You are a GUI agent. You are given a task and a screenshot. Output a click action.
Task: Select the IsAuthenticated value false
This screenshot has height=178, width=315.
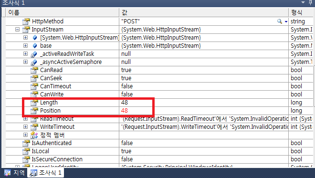pos(127,143)
